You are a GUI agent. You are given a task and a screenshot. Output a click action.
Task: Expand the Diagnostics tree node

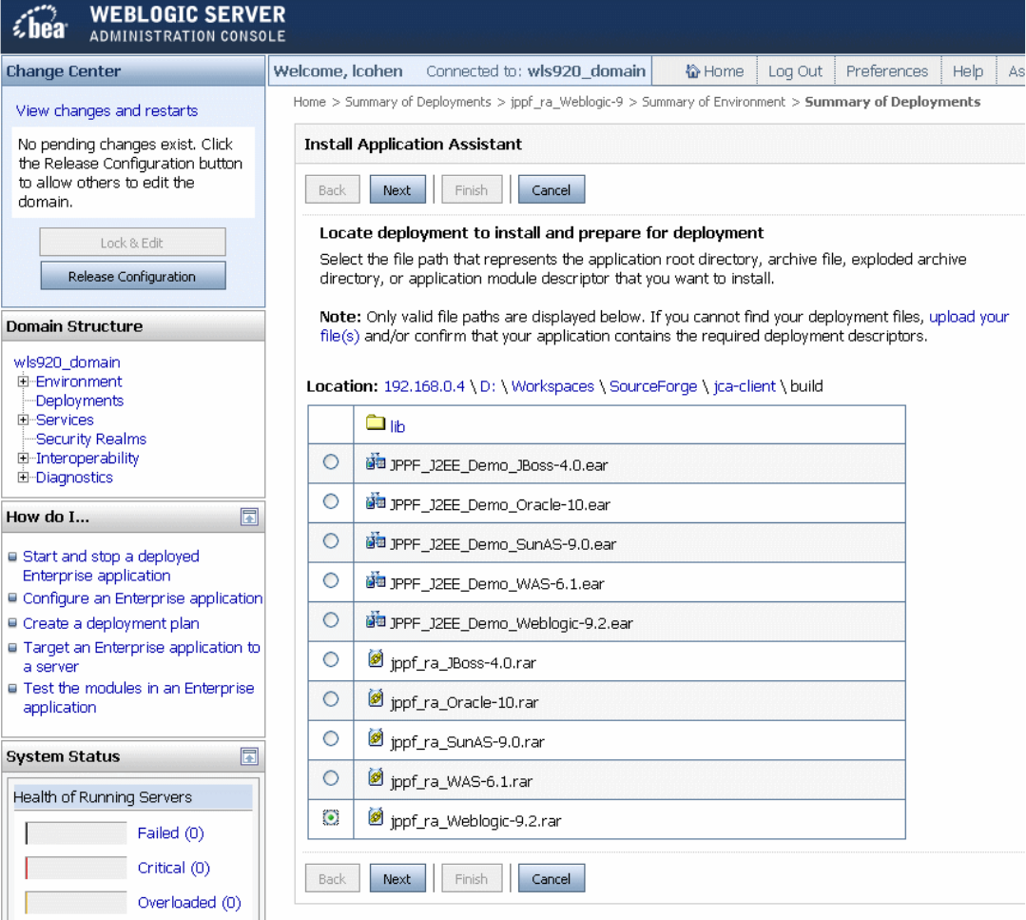pos(23,478)
